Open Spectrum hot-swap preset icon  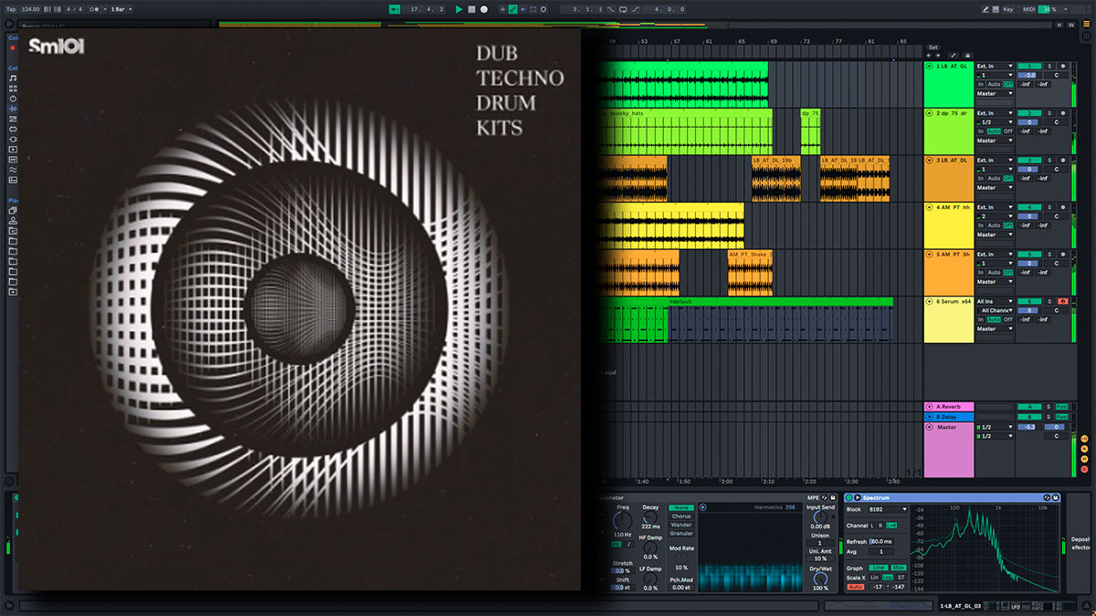click(x=1047, y=497)
